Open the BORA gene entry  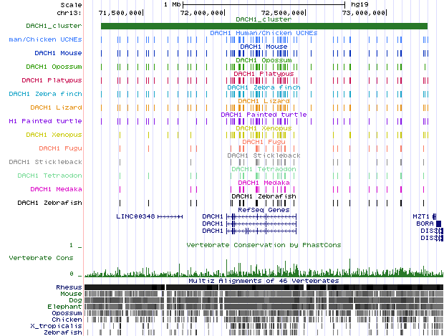pos(424,224)
